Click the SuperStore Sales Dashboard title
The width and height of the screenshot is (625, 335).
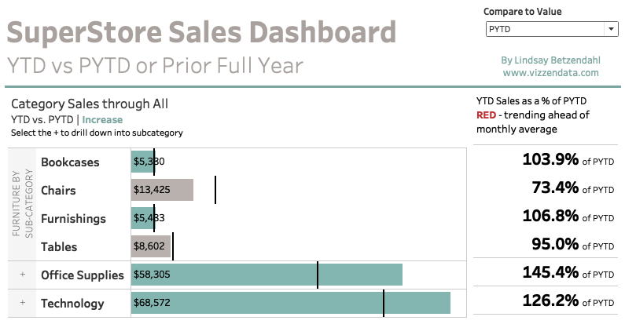click(x=201, y=33)
